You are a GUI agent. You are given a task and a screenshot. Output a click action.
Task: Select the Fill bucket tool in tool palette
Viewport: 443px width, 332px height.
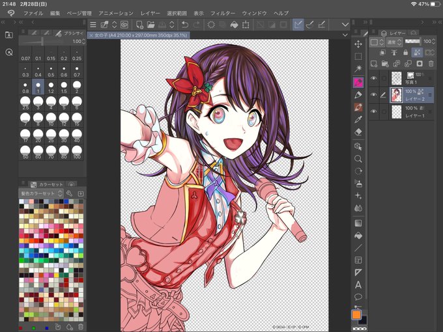point(358,236)
